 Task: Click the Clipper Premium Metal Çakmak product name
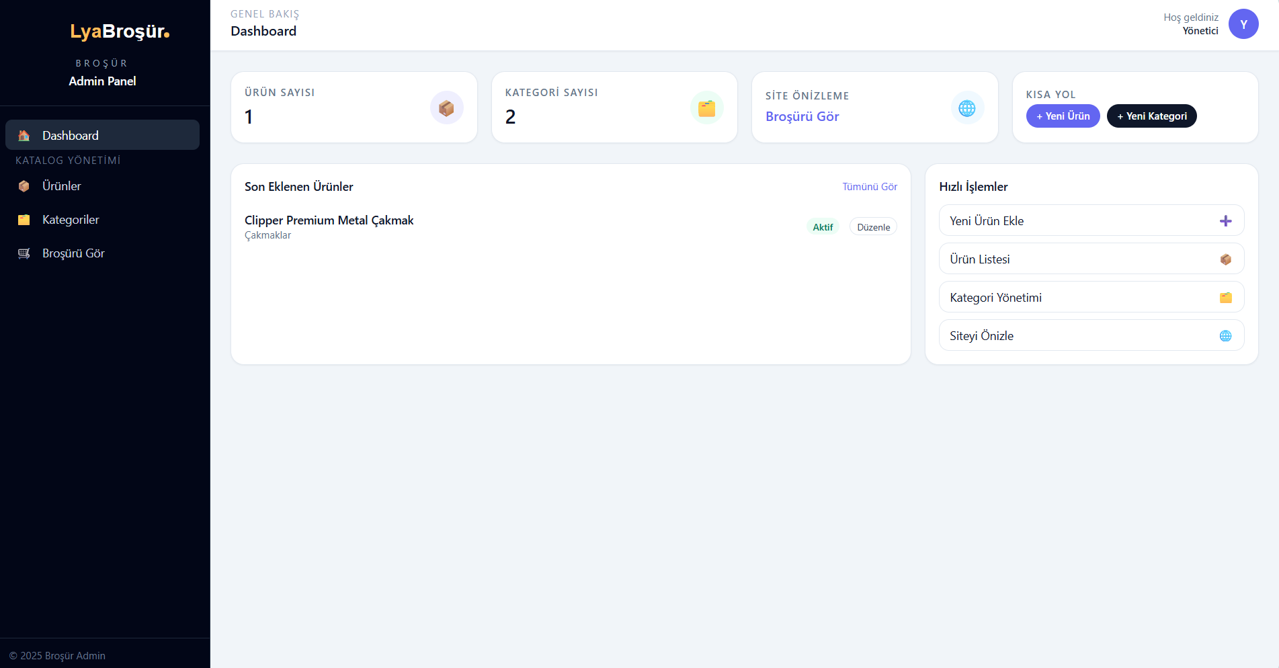(329, 220)
